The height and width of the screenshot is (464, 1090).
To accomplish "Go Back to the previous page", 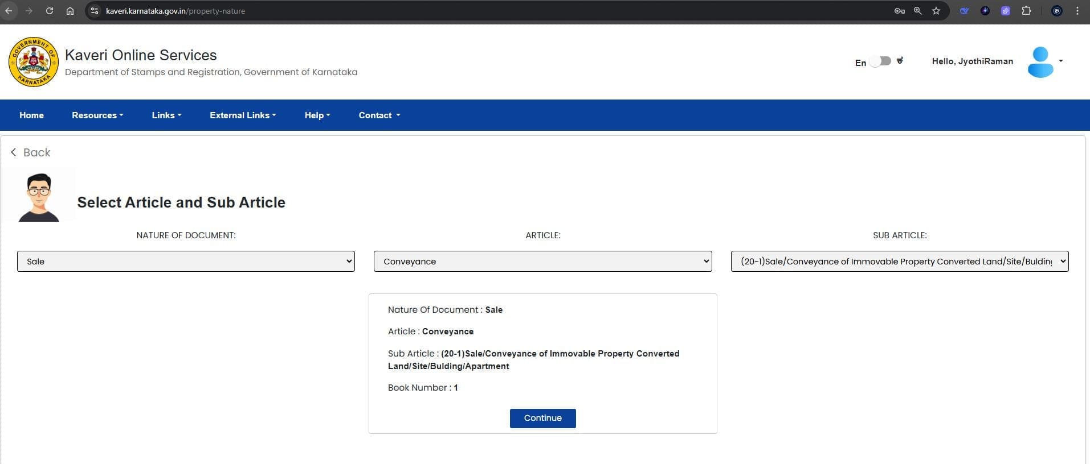I will (x=31, y=152).
